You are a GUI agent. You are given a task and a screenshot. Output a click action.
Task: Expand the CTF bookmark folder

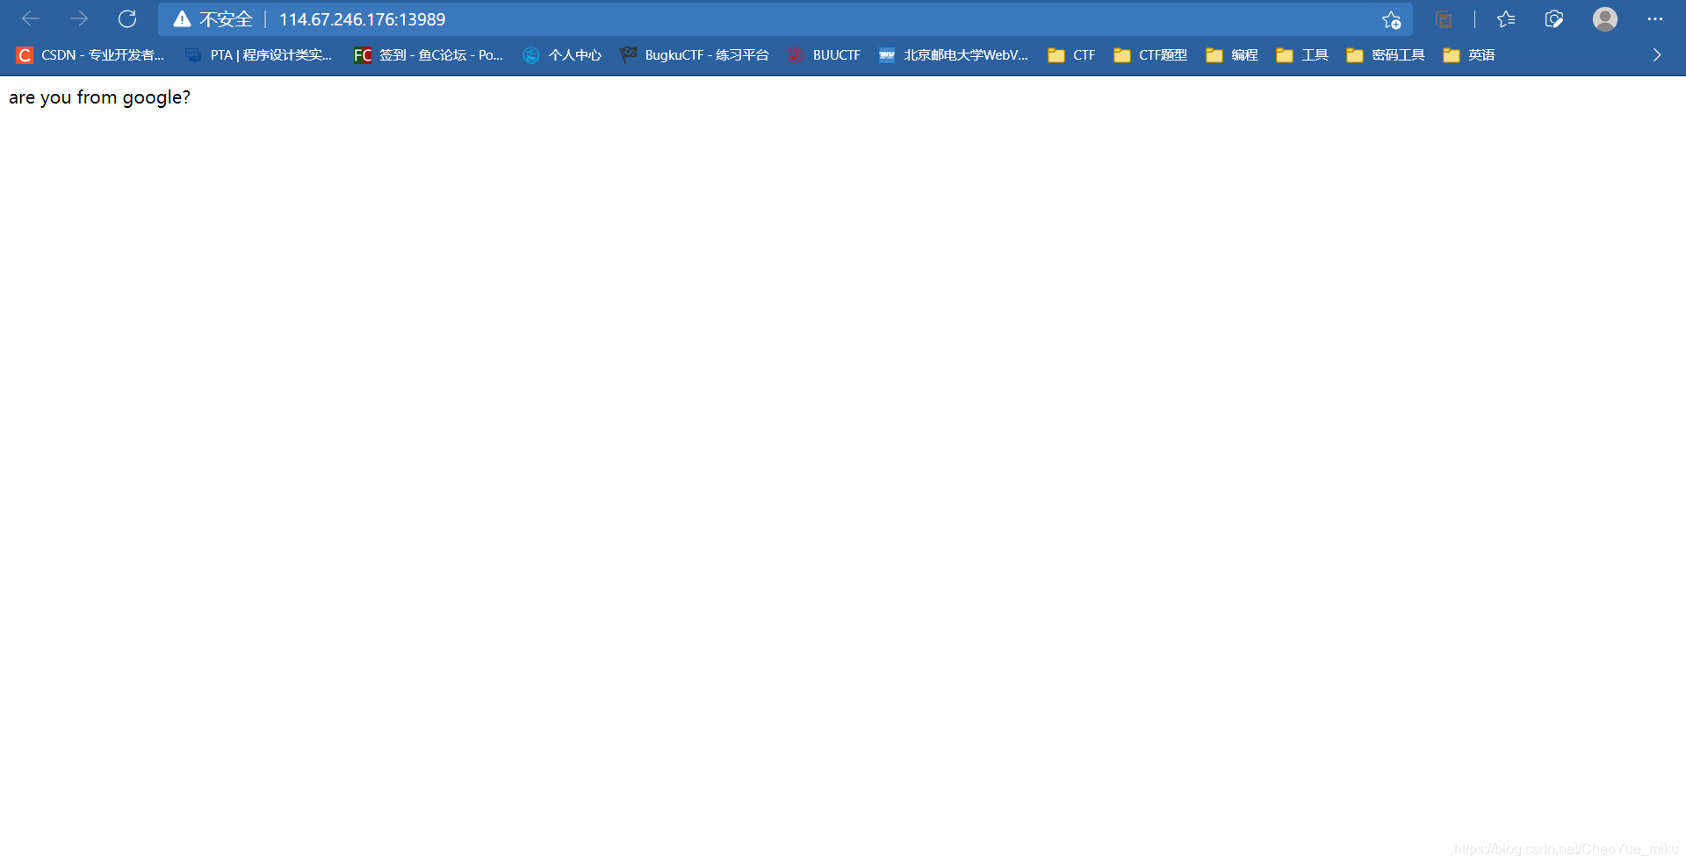pos(1071,55)
